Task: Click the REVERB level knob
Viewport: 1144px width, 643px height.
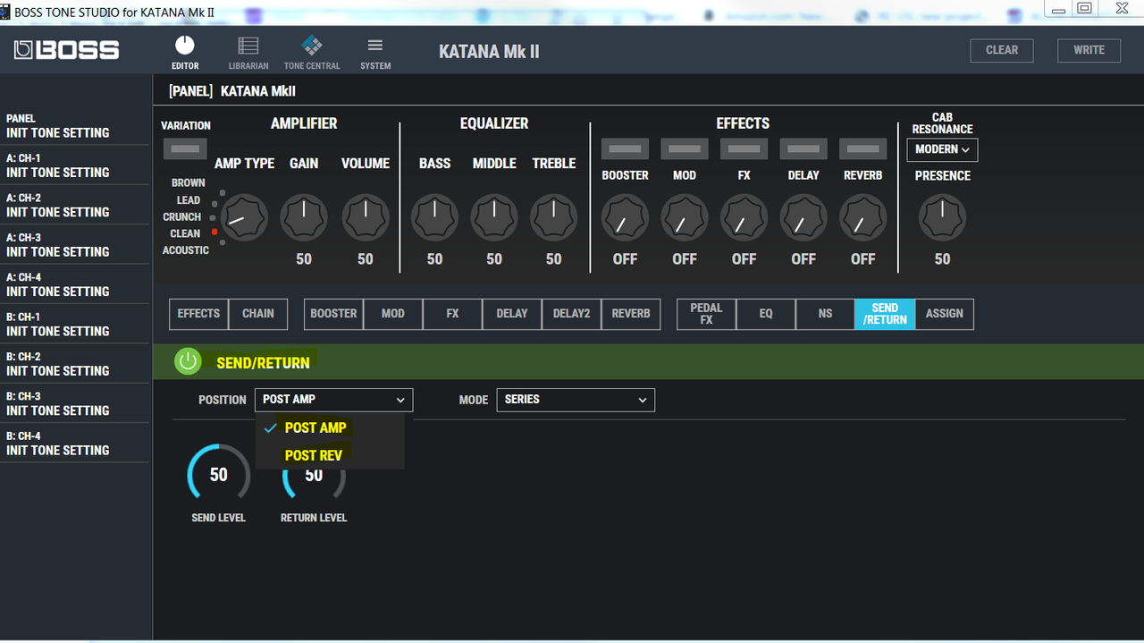Action: coord(862,217)
